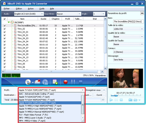Click the INC0NNF1 disc icon
The height and width of the screenshot is (123, 146).
(12, 22)
